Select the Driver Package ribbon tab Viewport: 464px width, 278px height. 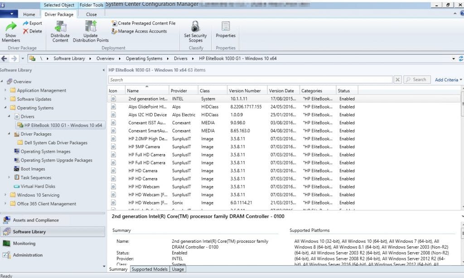pos(59,14)
